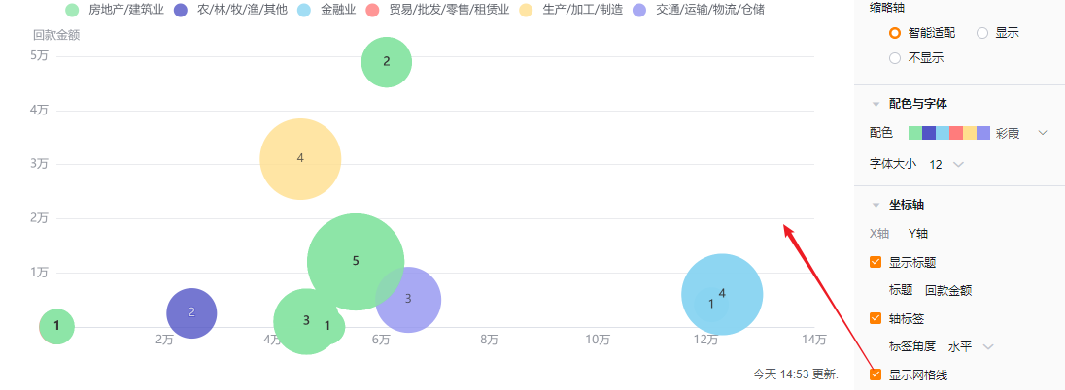Select the 智能适配 radio option

895,33
